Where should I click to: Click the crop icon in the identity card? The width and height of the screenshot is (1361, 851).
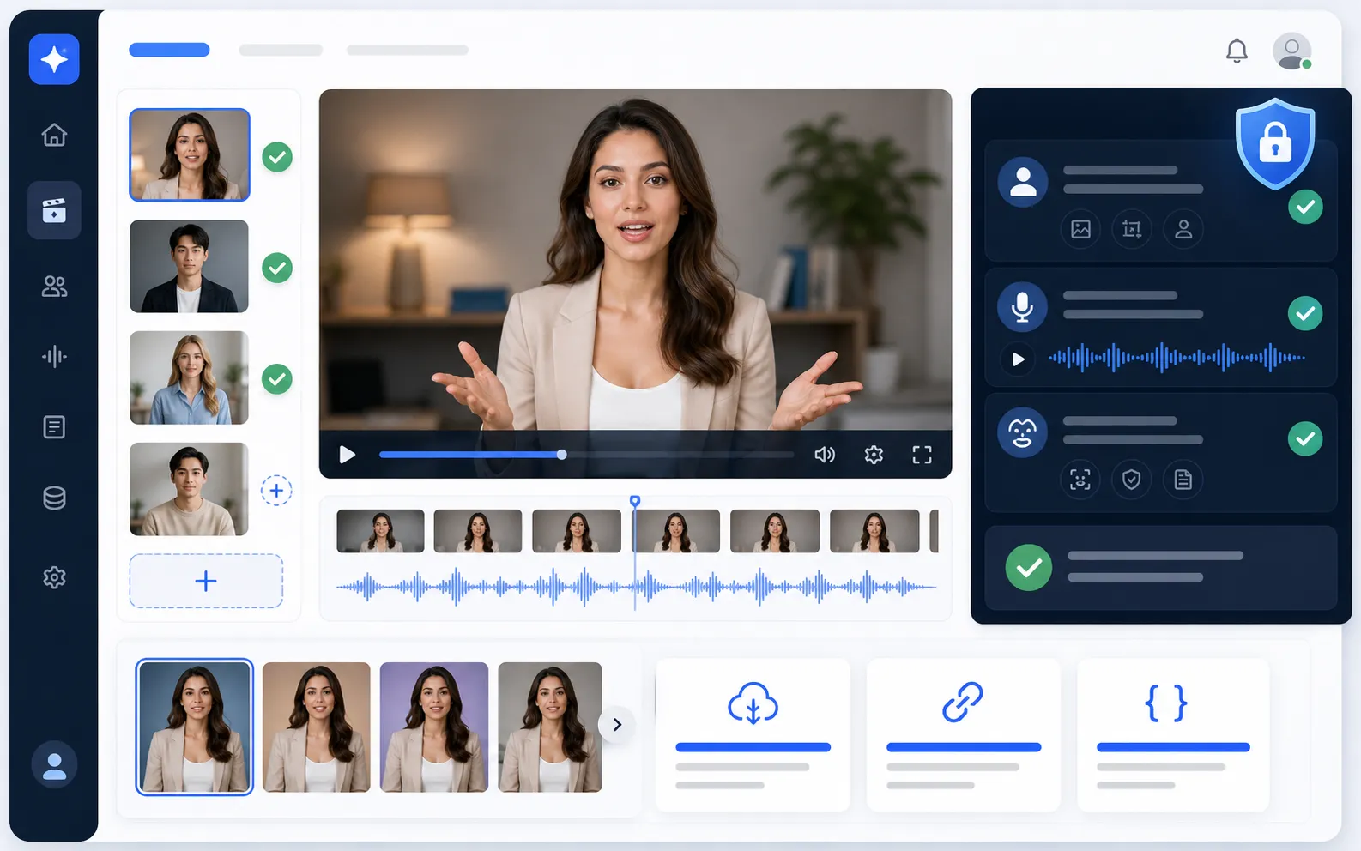coord(1132,229)
